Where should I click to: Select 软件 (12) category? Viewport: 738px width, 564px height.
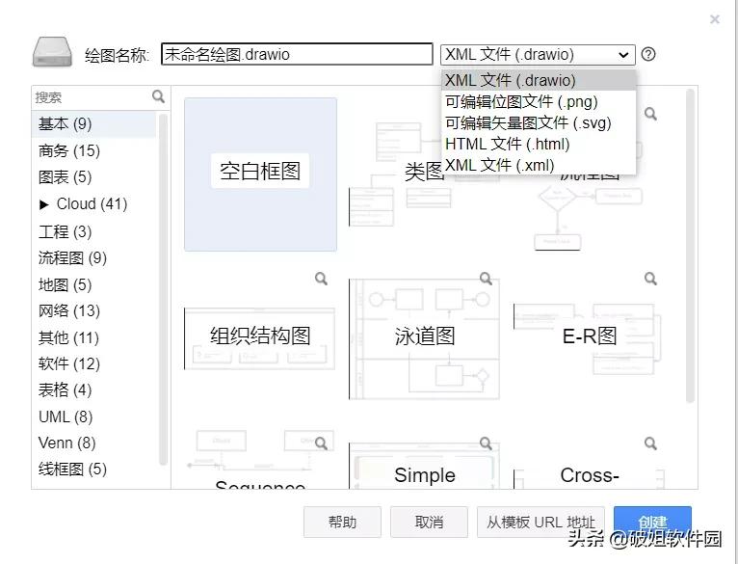pos(93,363)
